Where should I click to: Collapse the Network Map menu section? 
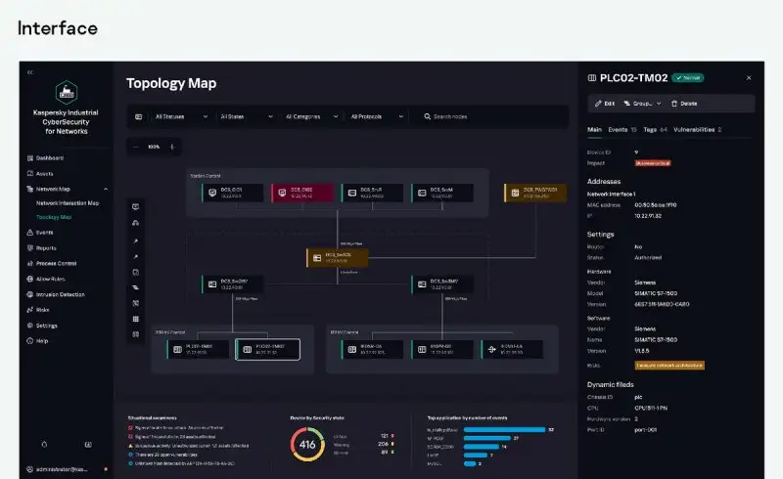(x=105, y=189)
